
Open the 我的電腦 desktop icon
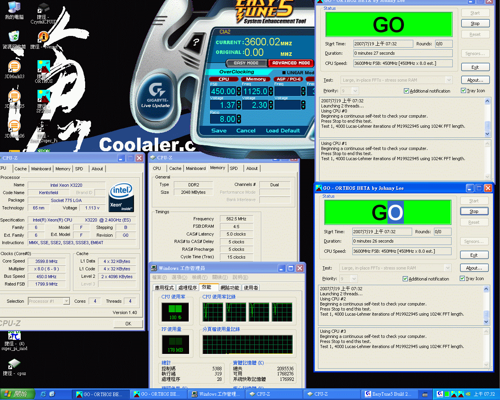click(x=14, y=10)
